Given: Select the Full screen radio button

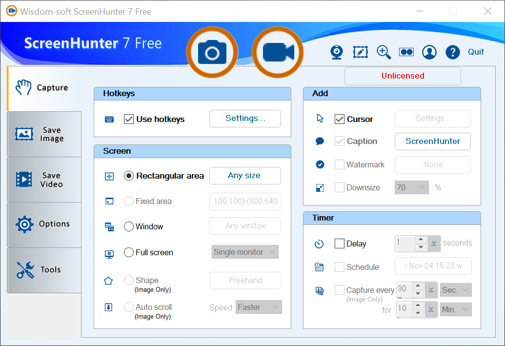Looking at the screenshot, I should pos(129,252).
